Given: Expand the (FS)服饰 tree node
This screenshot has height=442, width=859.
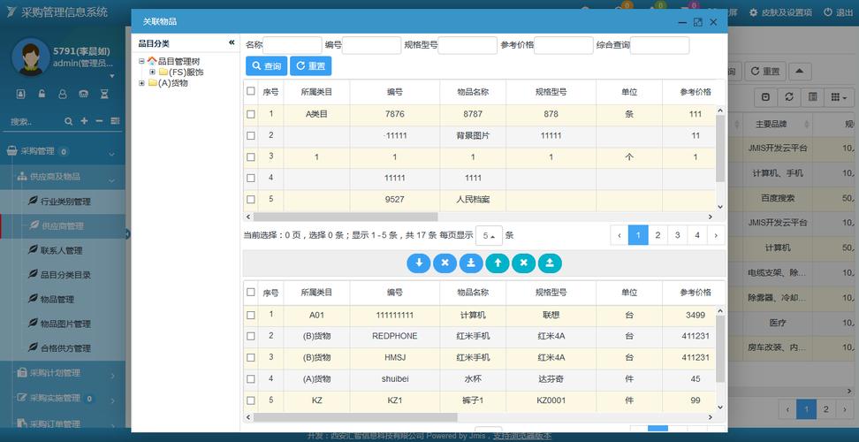Looking at the screenshot, I should pos(152,72).
